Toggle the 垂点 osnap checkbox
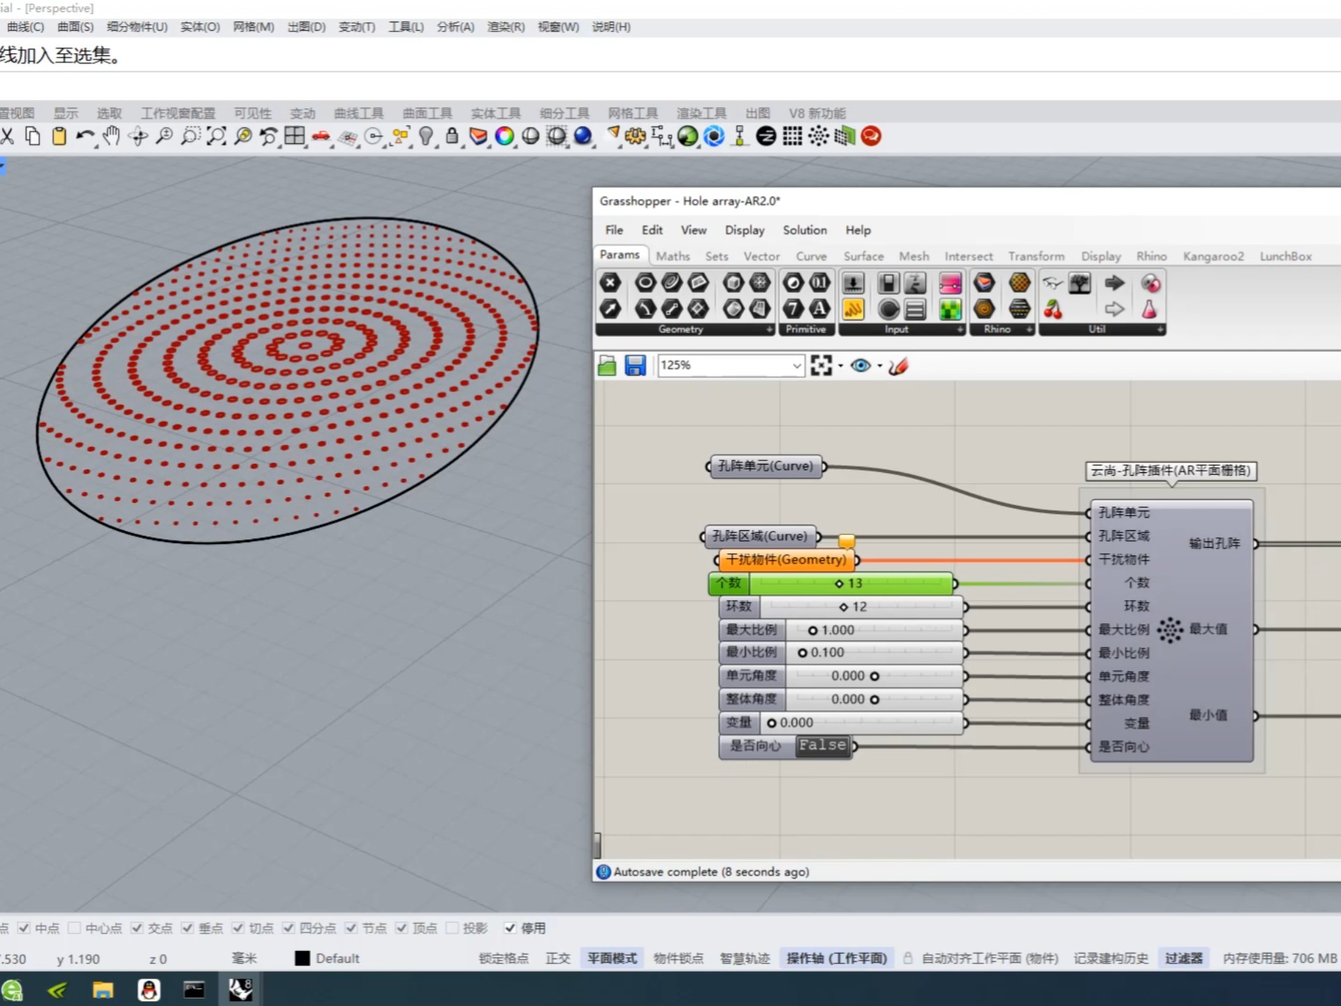1341x1006 pixels. click(187, 928)
